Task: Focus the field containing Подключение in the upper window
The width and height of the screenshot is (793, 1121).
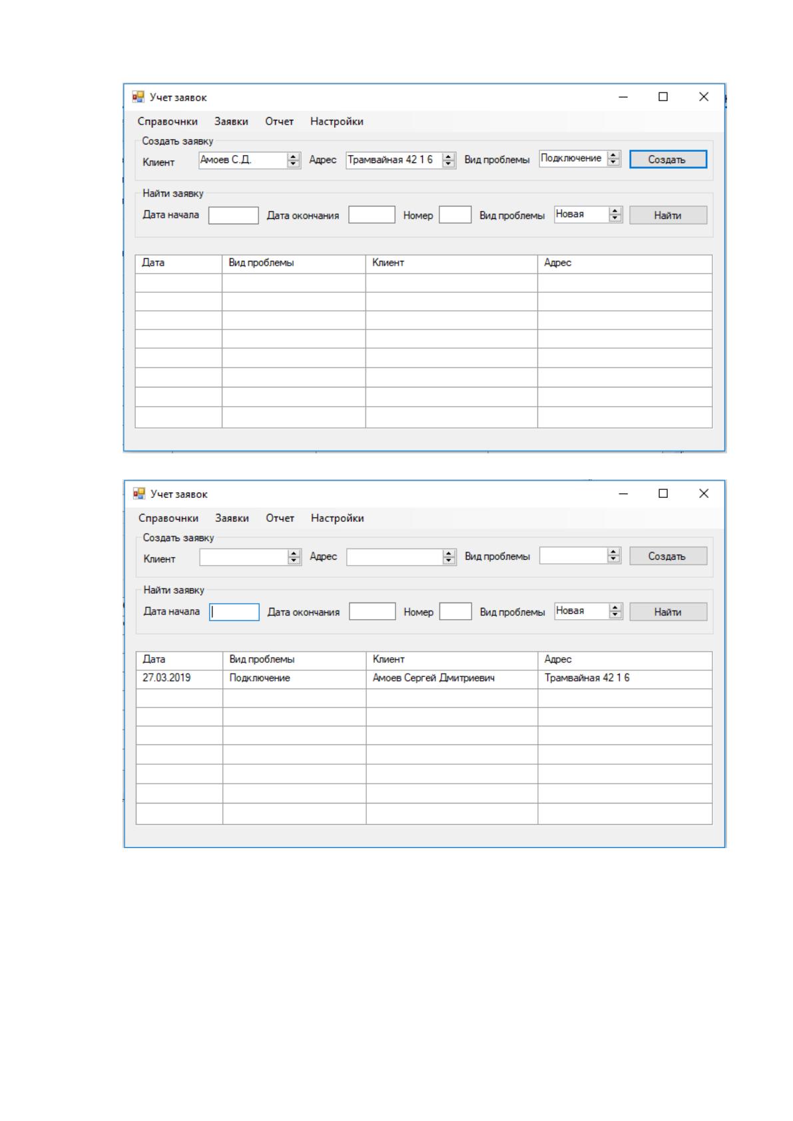Action: click(573, 158)
